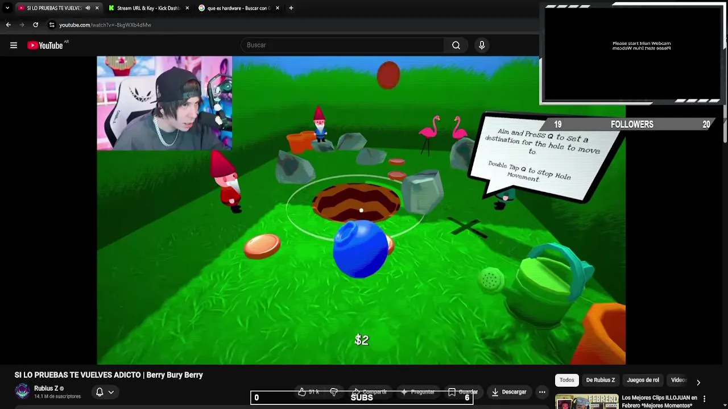Viewport: 728px width, 409px height.
Task: Show more filter chips with right arrow
Action: click(698, 382)
